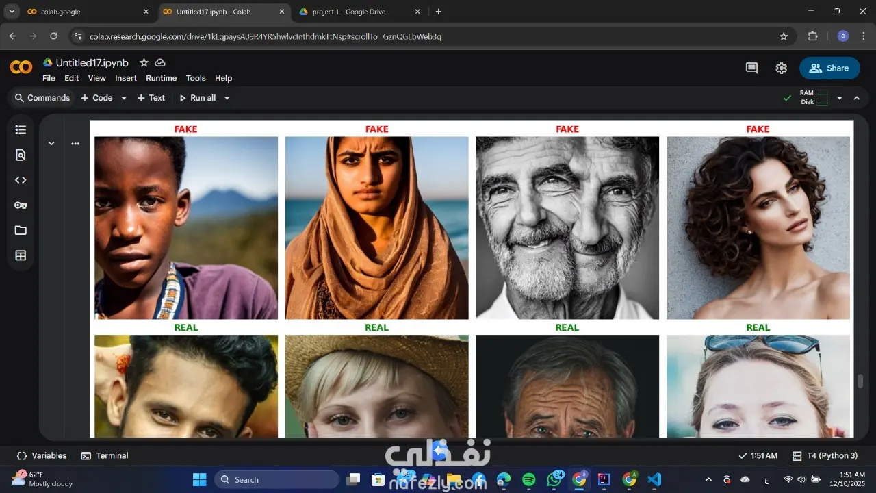The width and height of the screenshot is (876, 493).
Task: Click the T4 (Python 3) runtime indicator
Action: point(825,455)
